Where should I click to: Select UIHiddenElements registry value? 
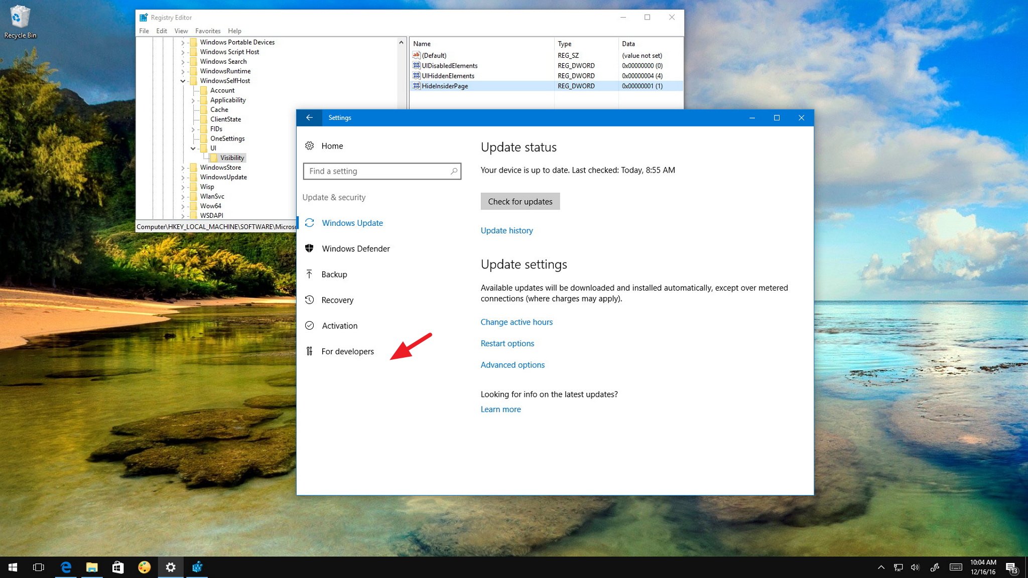448,76
